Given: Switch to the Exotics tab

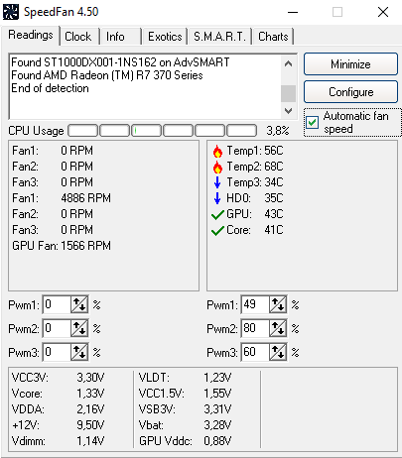Looking at the screenshot, I should pos(165,37).
